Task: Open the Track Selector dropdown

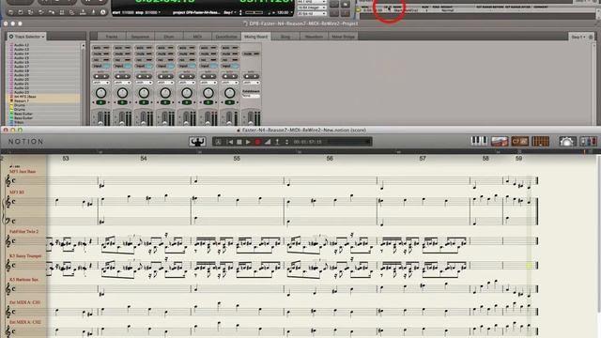Action: pos(27,37)
